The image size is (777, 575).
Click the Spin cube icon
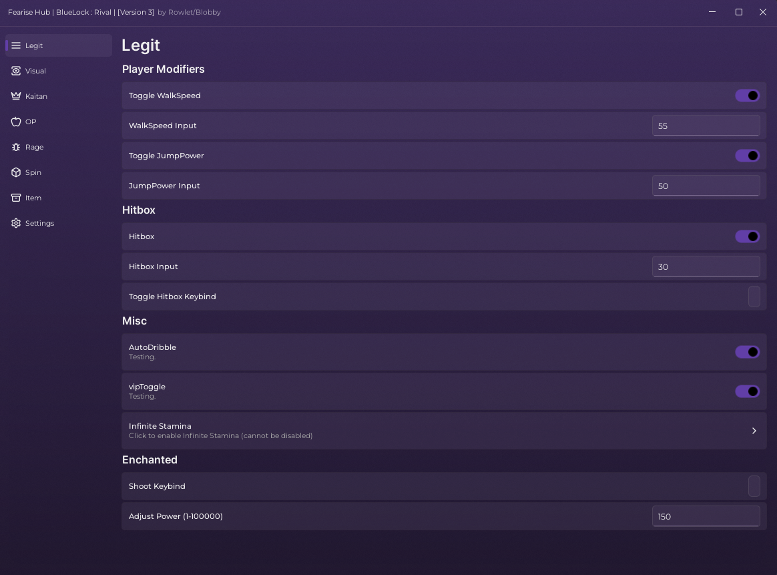(16, 172)
